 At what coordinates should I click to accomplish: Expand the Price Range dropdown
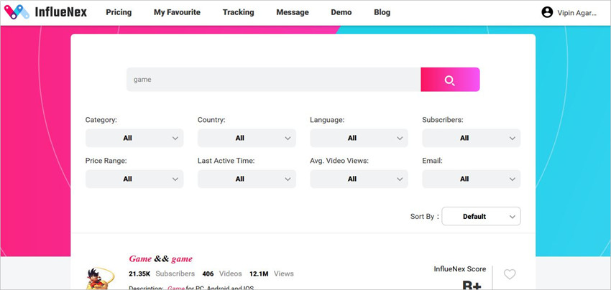[134, 179]
